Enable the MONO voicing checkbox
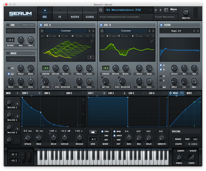 click(x=173, y=139)
